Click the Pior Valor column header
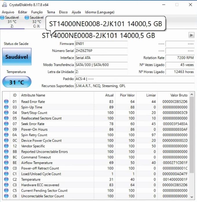Image resolution: width=197 pixels, height=202 pixels. click(126, 95)
